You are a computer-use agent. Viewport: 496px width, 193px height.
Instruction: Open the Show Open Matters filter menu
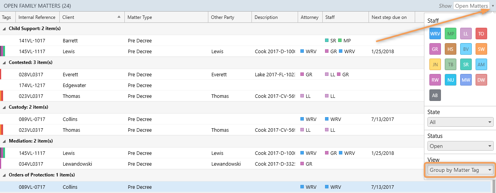point(474,6)
